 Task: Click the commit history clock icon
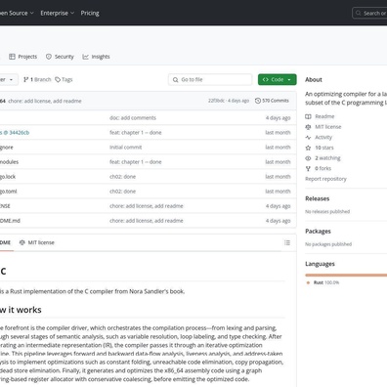[x=258, y=101]
